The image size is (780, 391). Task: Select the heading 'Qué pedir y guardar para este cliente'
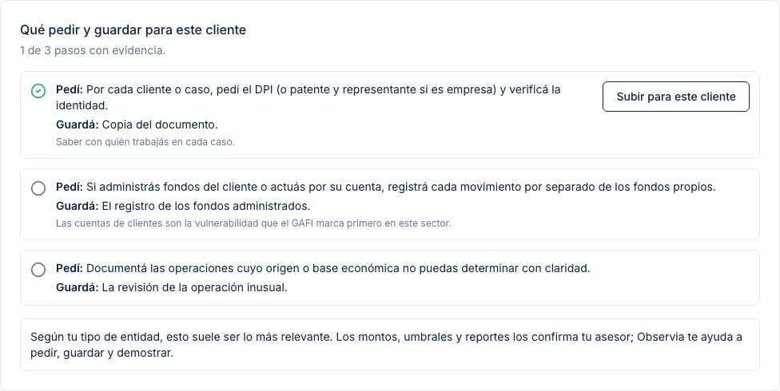click(x=133, y=30)
